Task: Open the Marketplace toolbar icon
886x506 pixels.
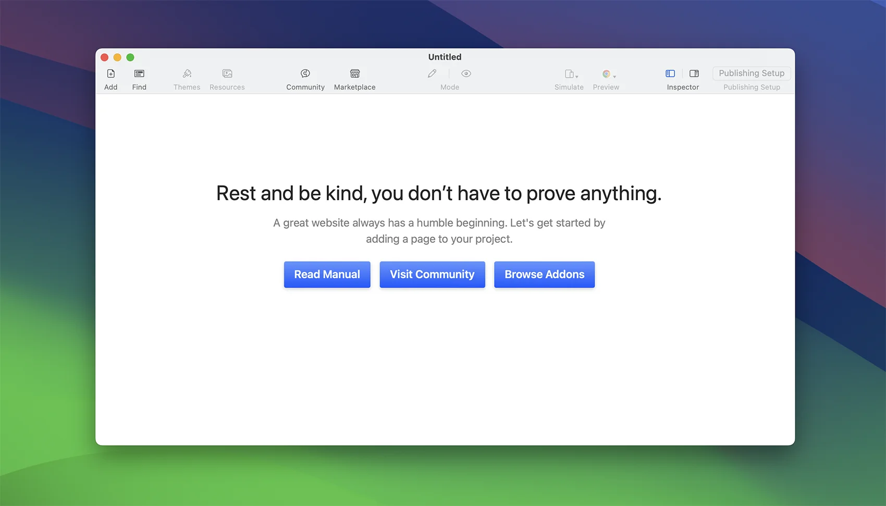Action: (355, 74)
